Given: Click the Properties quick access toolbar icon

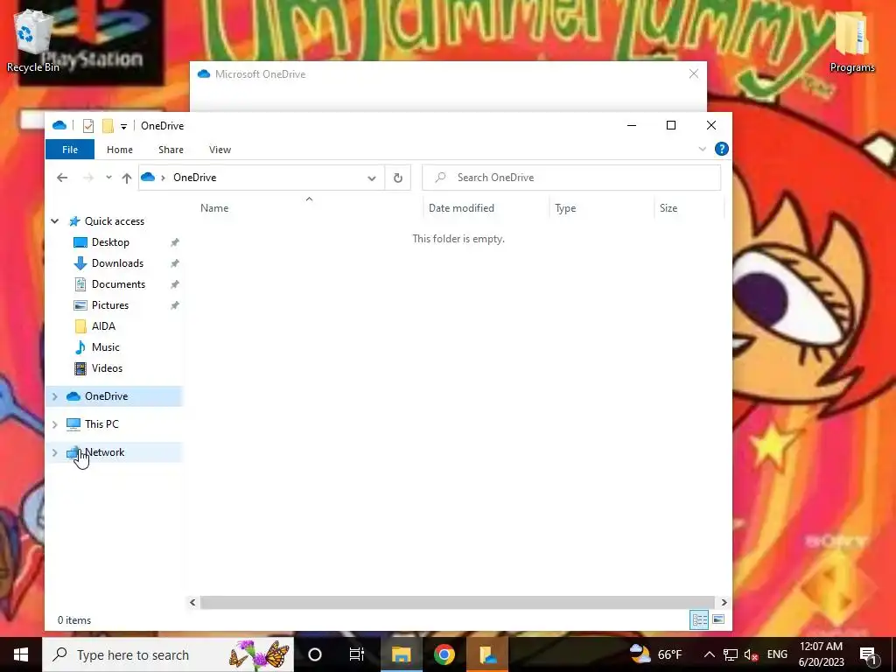Looking at the screenshot, I should [x=88, y=126].
